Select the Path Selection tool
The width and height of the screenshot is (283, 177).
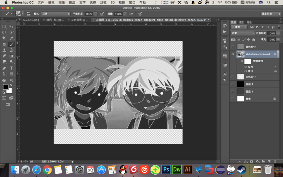4,74
